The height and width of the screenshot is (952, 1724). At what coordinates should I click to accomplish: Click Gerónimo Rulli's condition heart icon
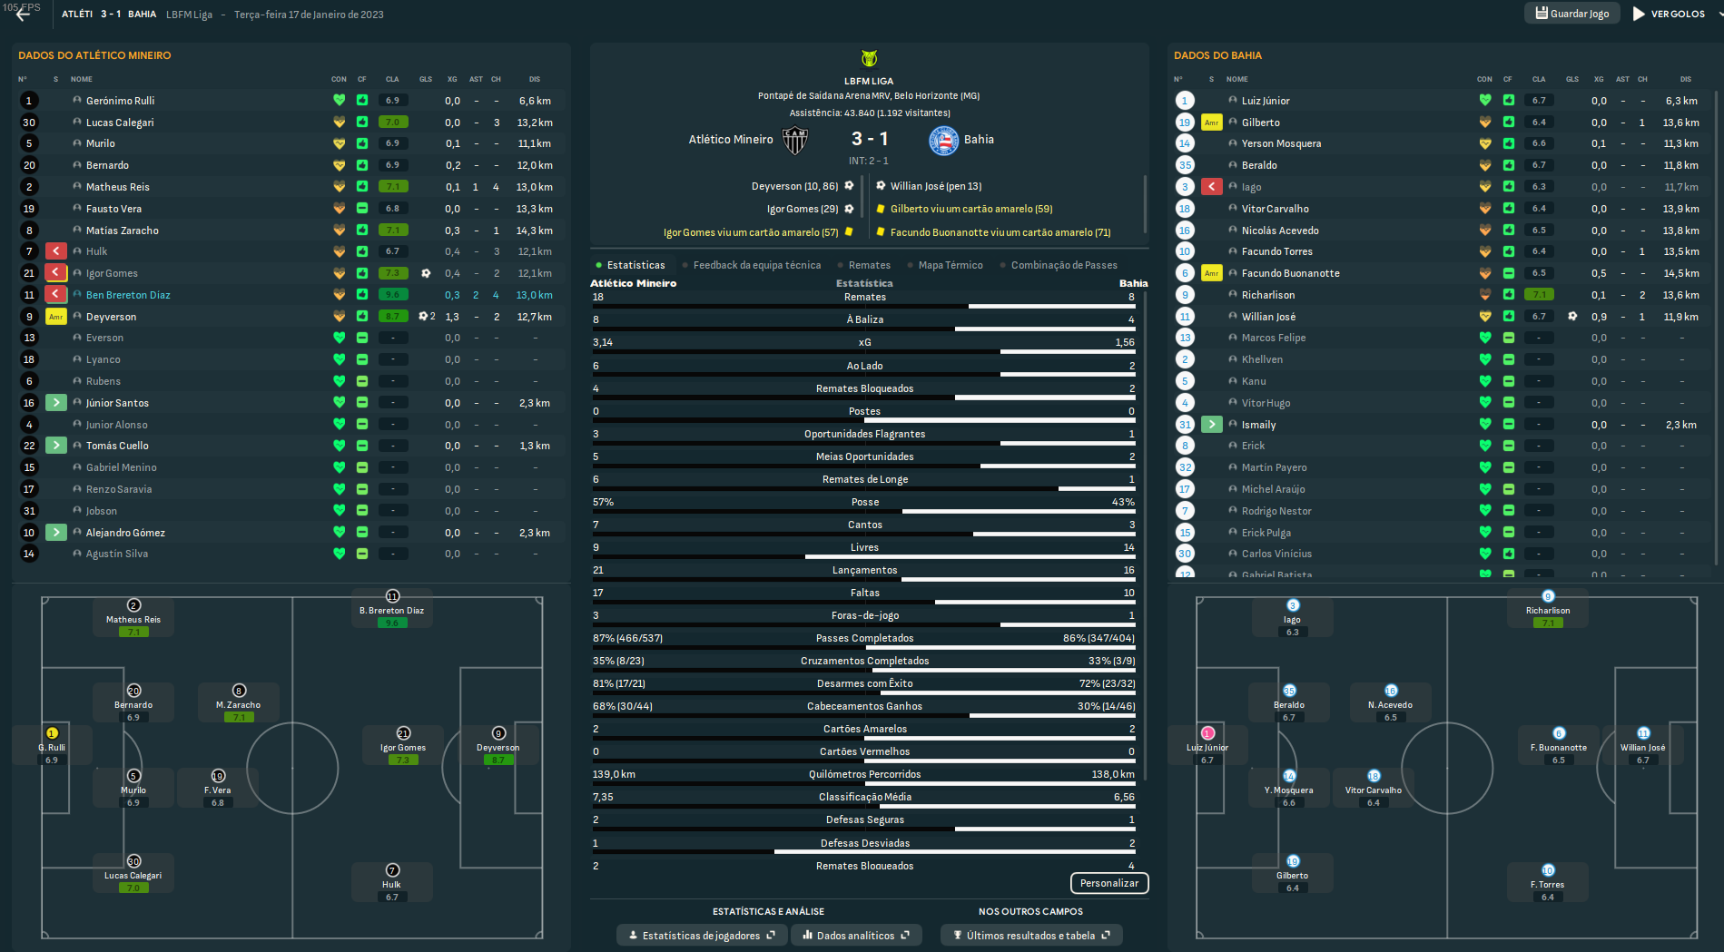coord(339,101)
